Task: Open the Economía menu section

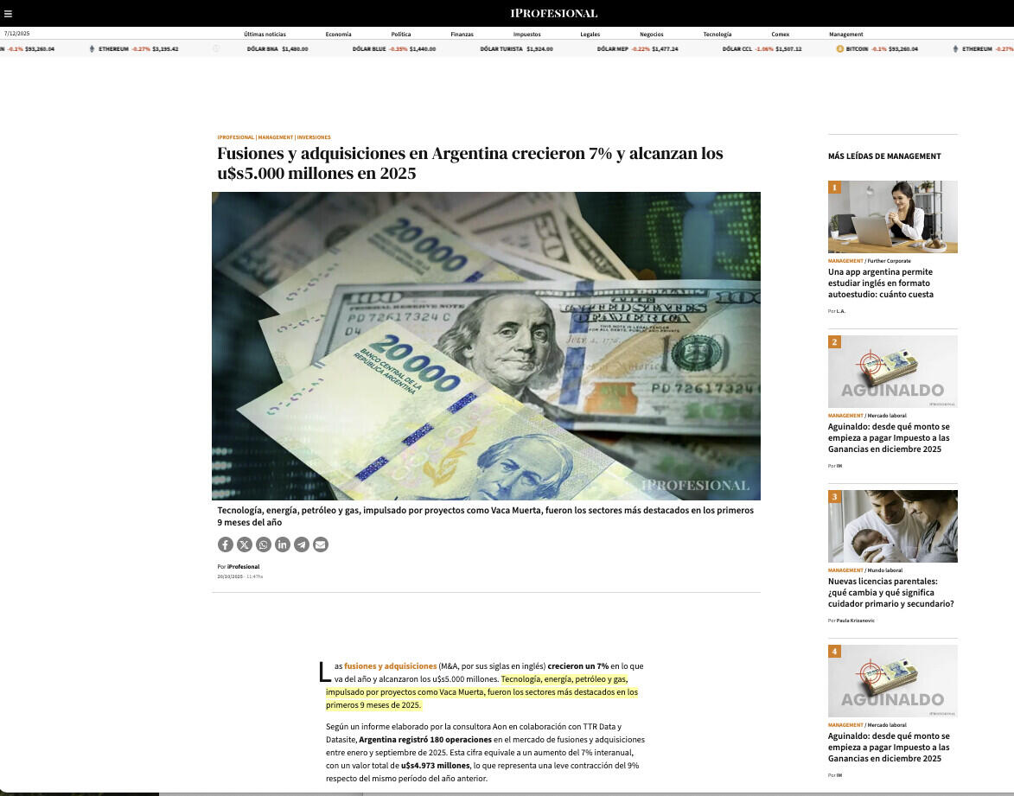Action: click(338, 34)
